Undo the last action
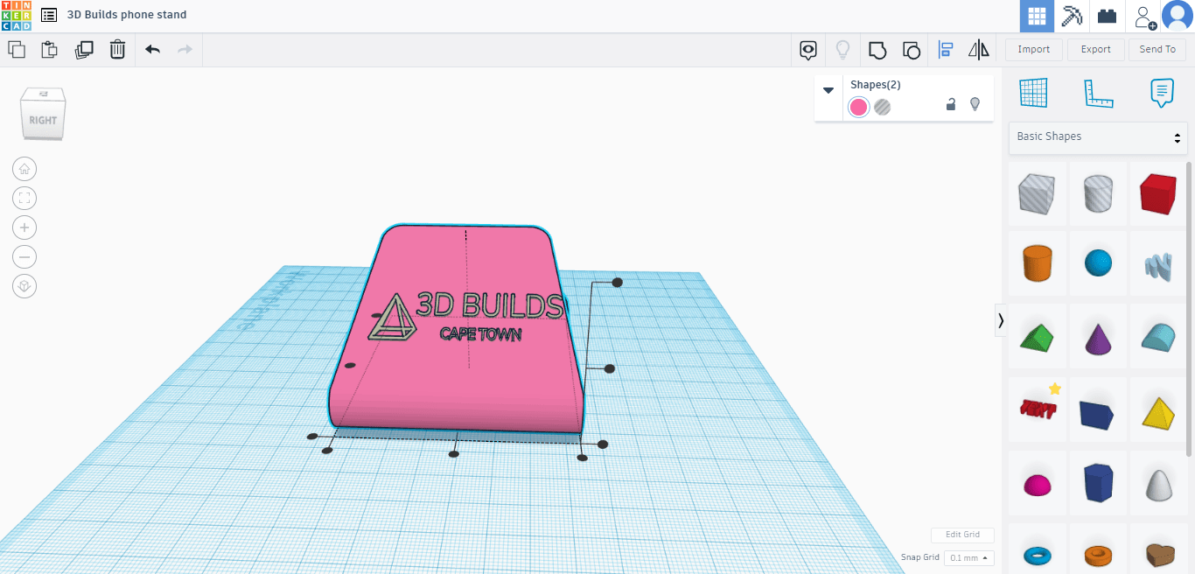The image size is (1195, 574). (153, 50)
